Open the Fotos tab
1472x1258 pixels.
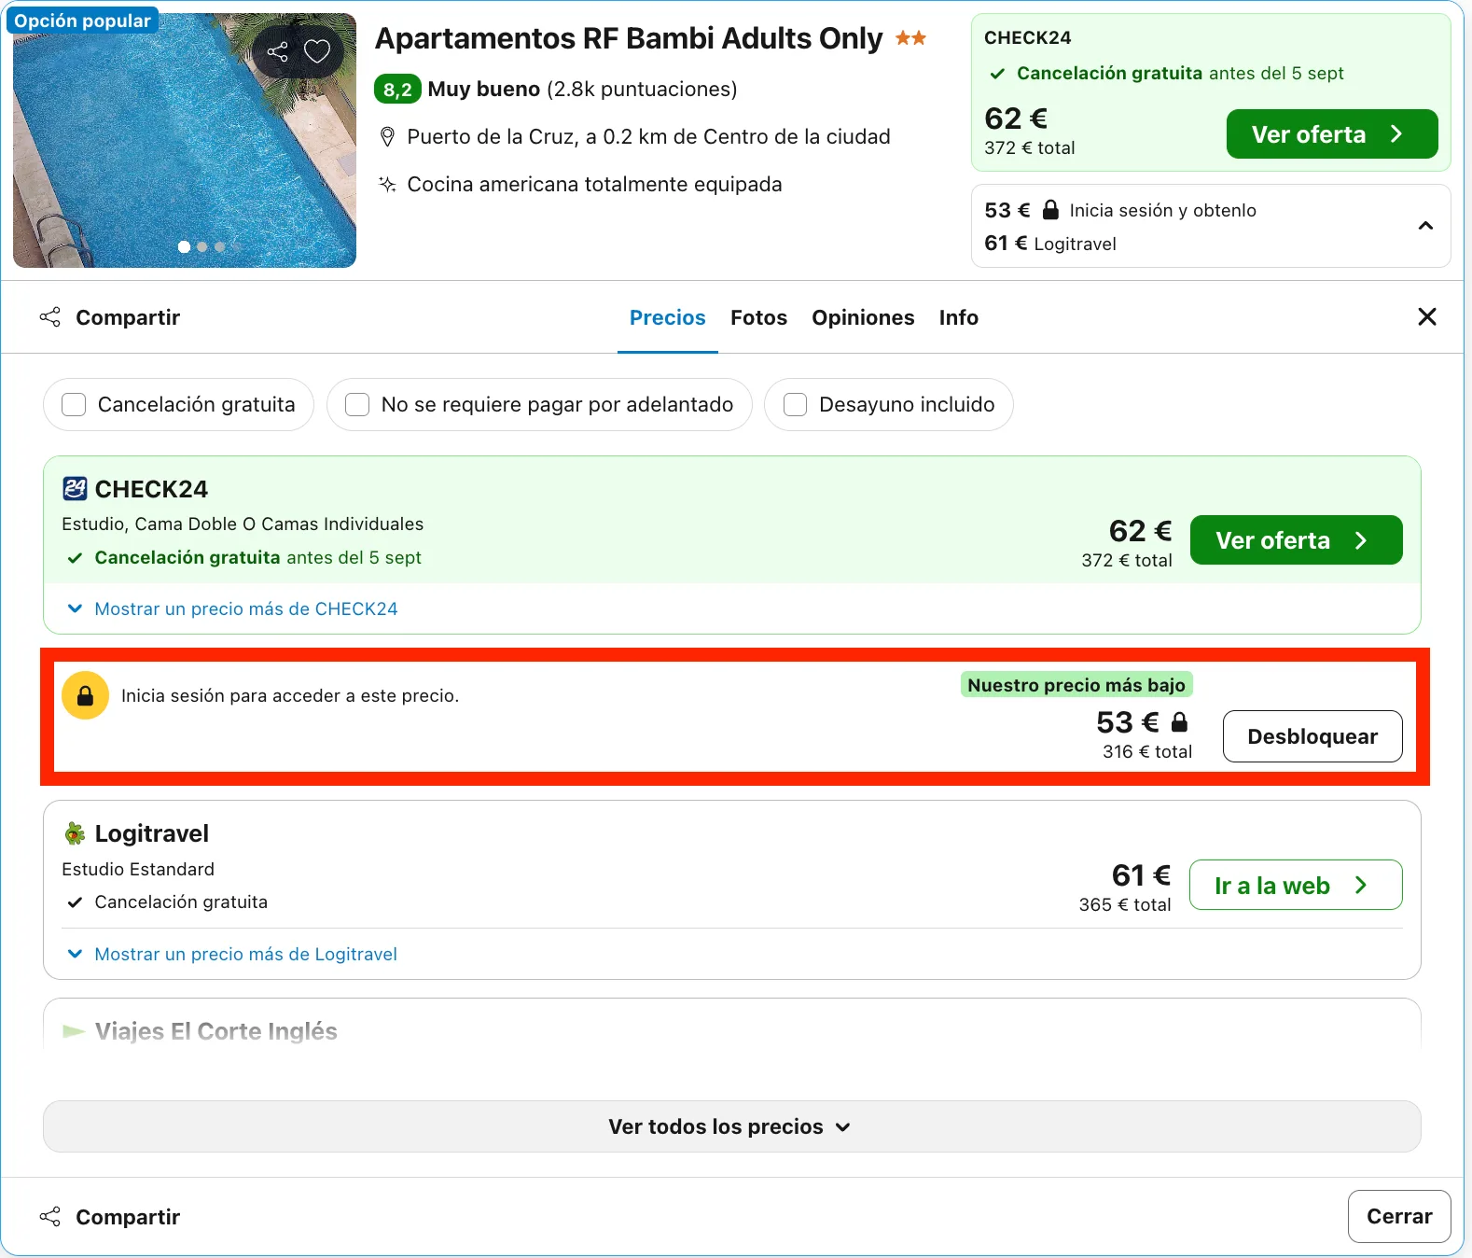(x=758, y=317)
